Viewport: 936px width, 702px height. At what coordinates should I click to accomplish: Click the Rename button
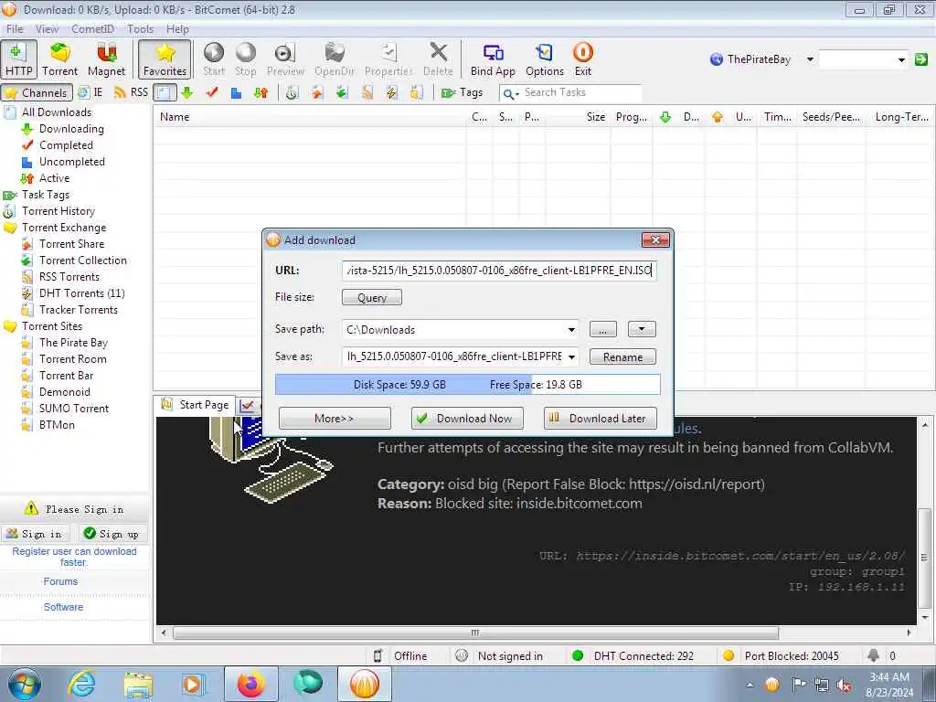[622, 357]
